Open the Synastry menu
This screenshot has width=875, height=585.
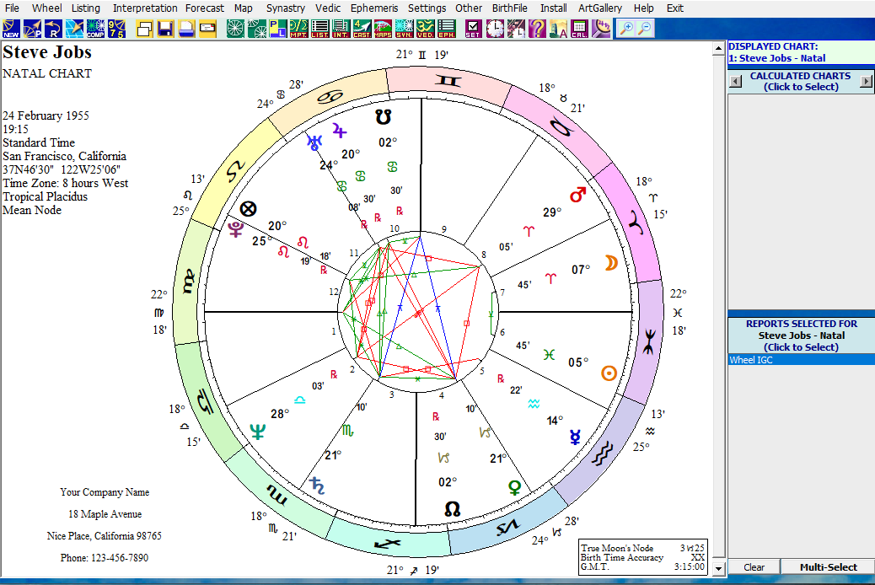[286, 8]
